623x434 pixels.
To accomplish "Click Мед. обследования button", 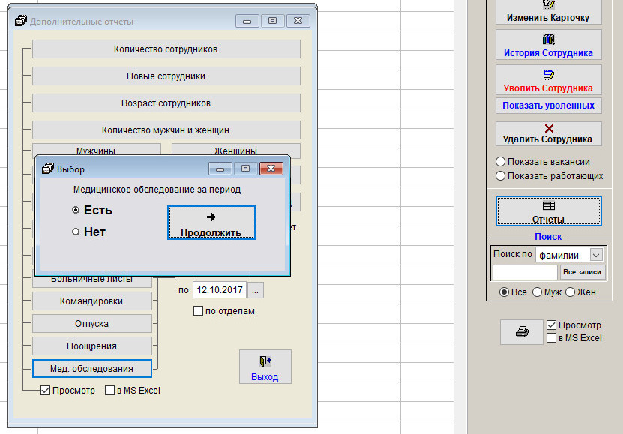I will coord(91,369).
